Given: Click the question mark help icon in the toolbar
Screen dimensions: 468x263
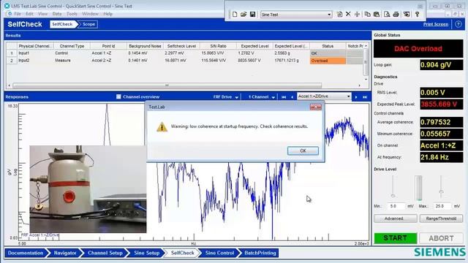Looking at the screenshot, I should [x=418, y=15].
